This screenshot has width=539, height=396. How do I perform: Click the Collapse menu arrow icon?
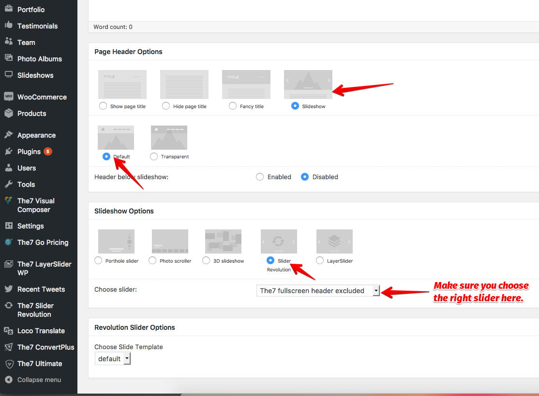[9, 380]
